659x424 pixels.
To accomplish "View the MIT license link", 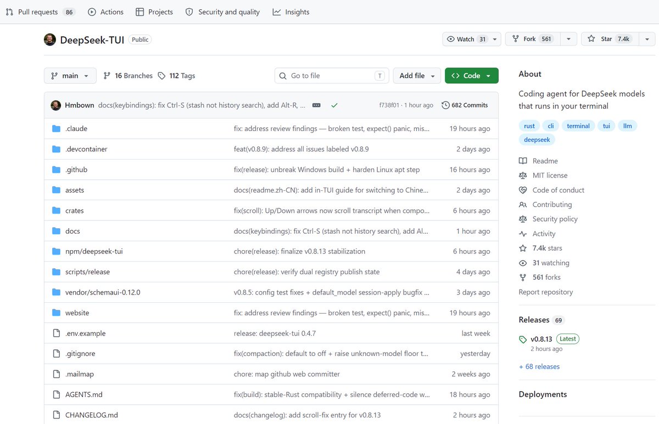I will 543,176.
